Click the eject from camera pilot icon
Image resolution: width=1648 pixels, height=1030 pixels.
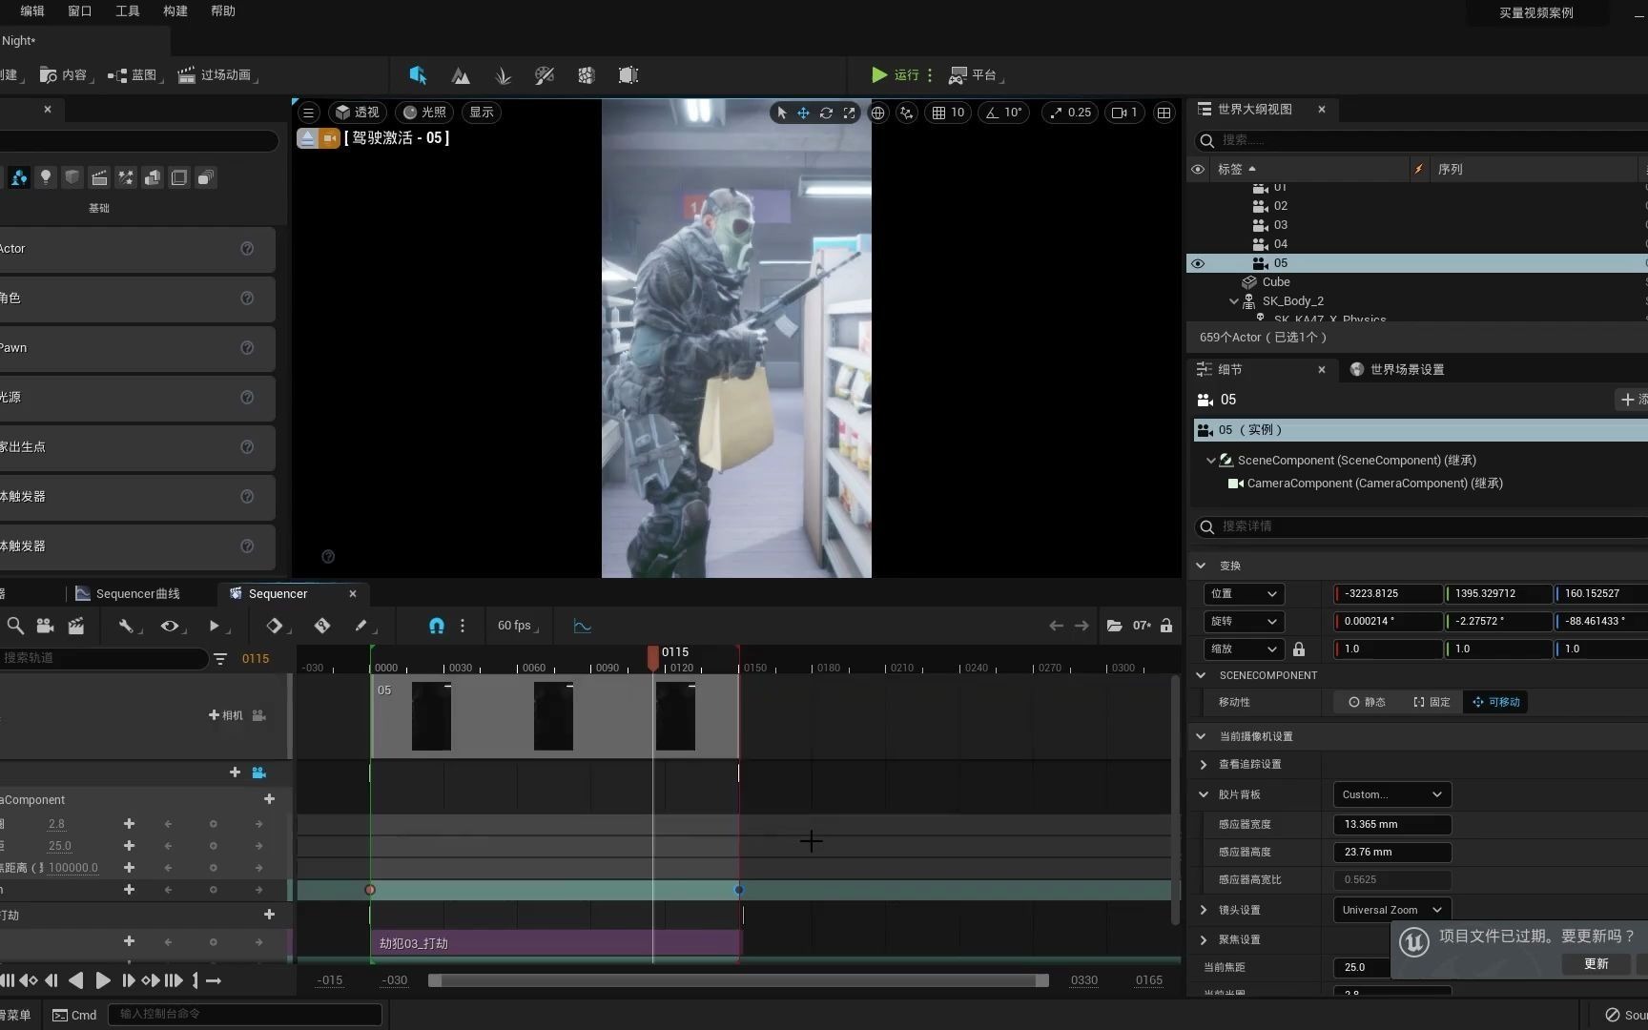click(307, 138)
